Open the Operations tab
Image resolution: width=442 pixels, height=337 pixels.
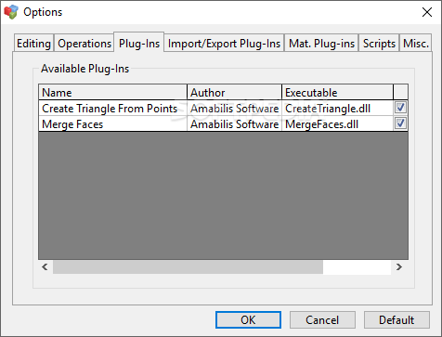tap(84, 43)
